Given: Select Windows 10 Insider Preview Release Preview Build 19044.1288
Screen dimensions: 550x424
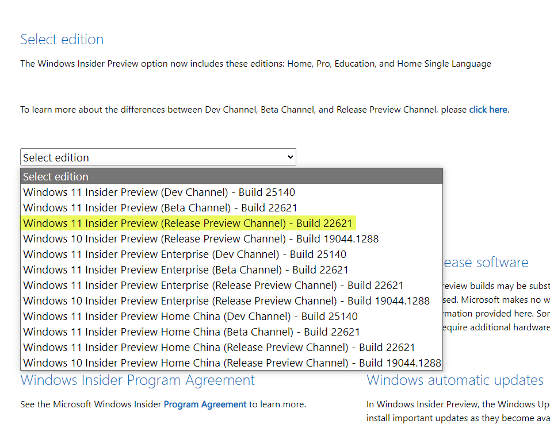Looking at the screenshot, I should pos(201,238).
